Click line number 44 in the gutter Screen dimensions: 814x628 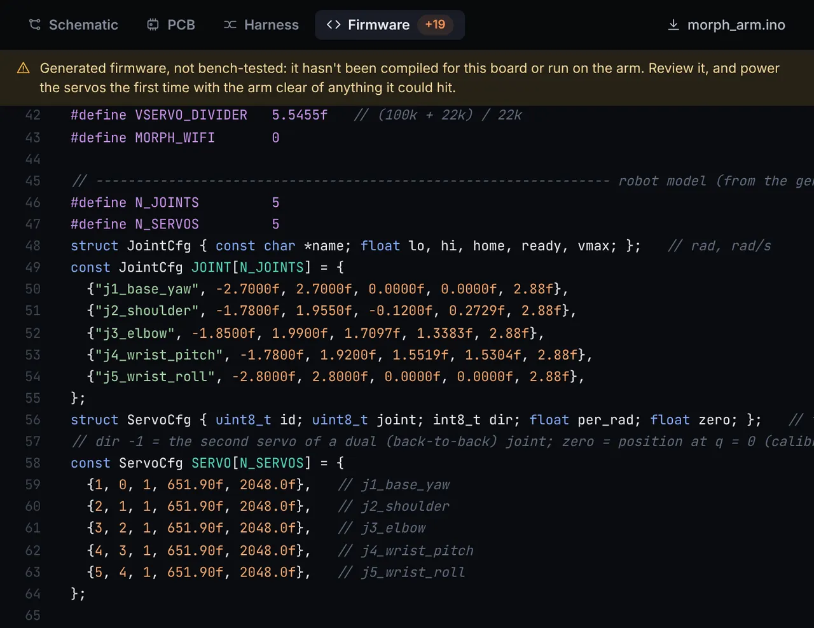pos(32,159)
